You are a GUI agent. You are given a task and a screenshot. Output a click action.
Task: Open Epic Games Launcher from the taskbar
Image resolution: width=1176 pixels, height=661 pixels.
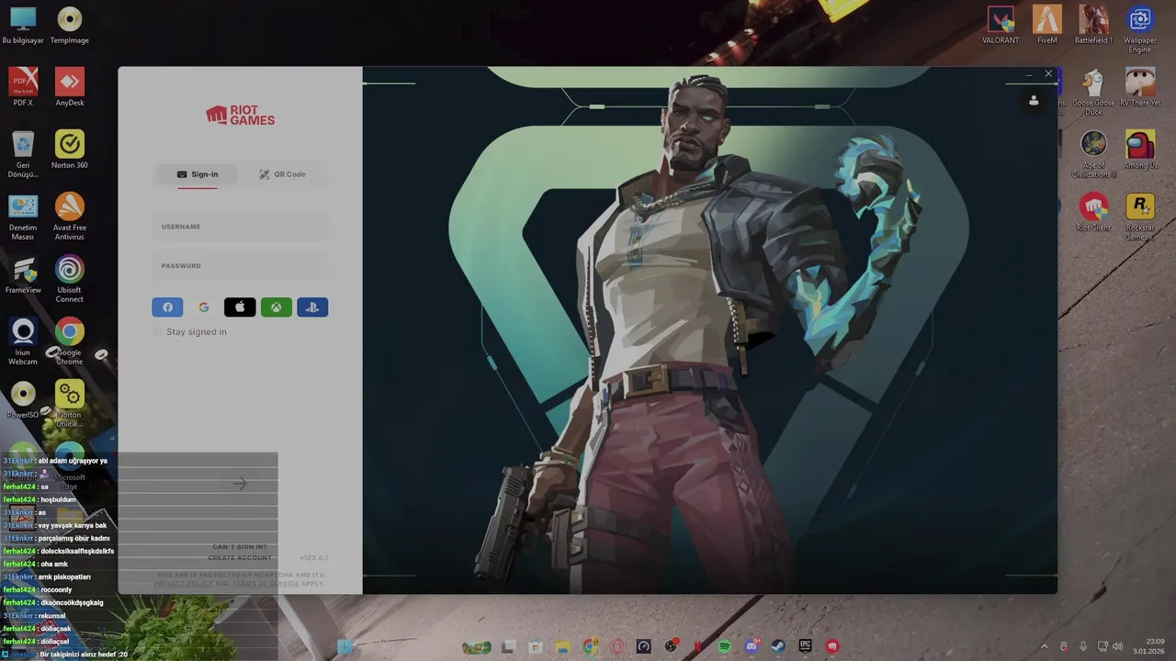806,647
